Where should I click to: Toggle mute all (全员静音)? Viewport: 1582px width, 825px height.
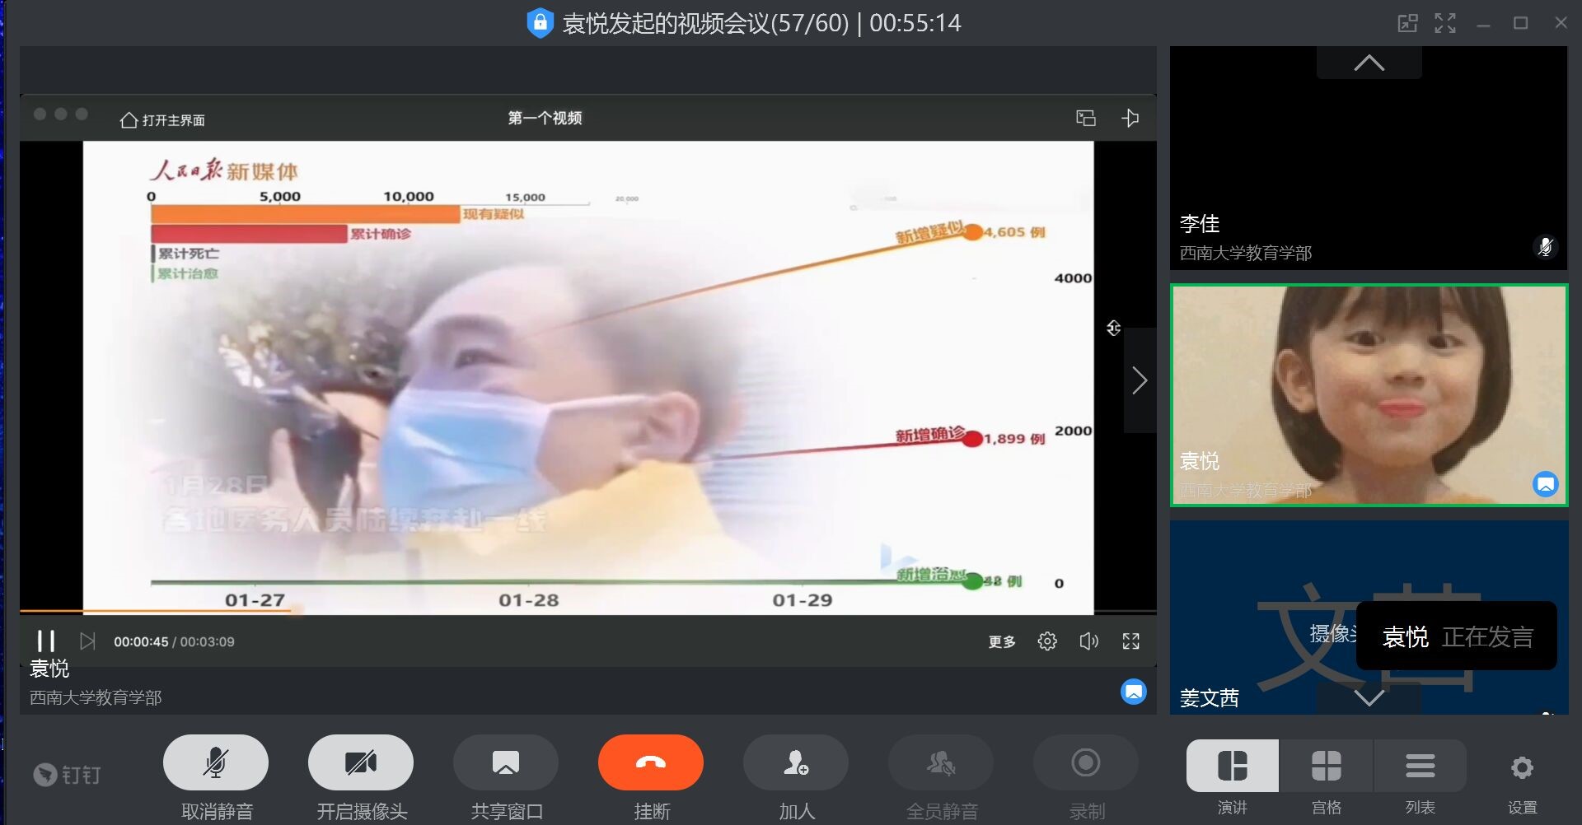coord(940,763)
